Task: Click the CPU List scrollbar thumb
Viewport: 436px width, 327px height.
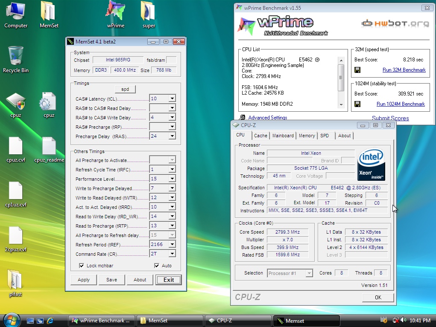Action: [x=341, y=78]
